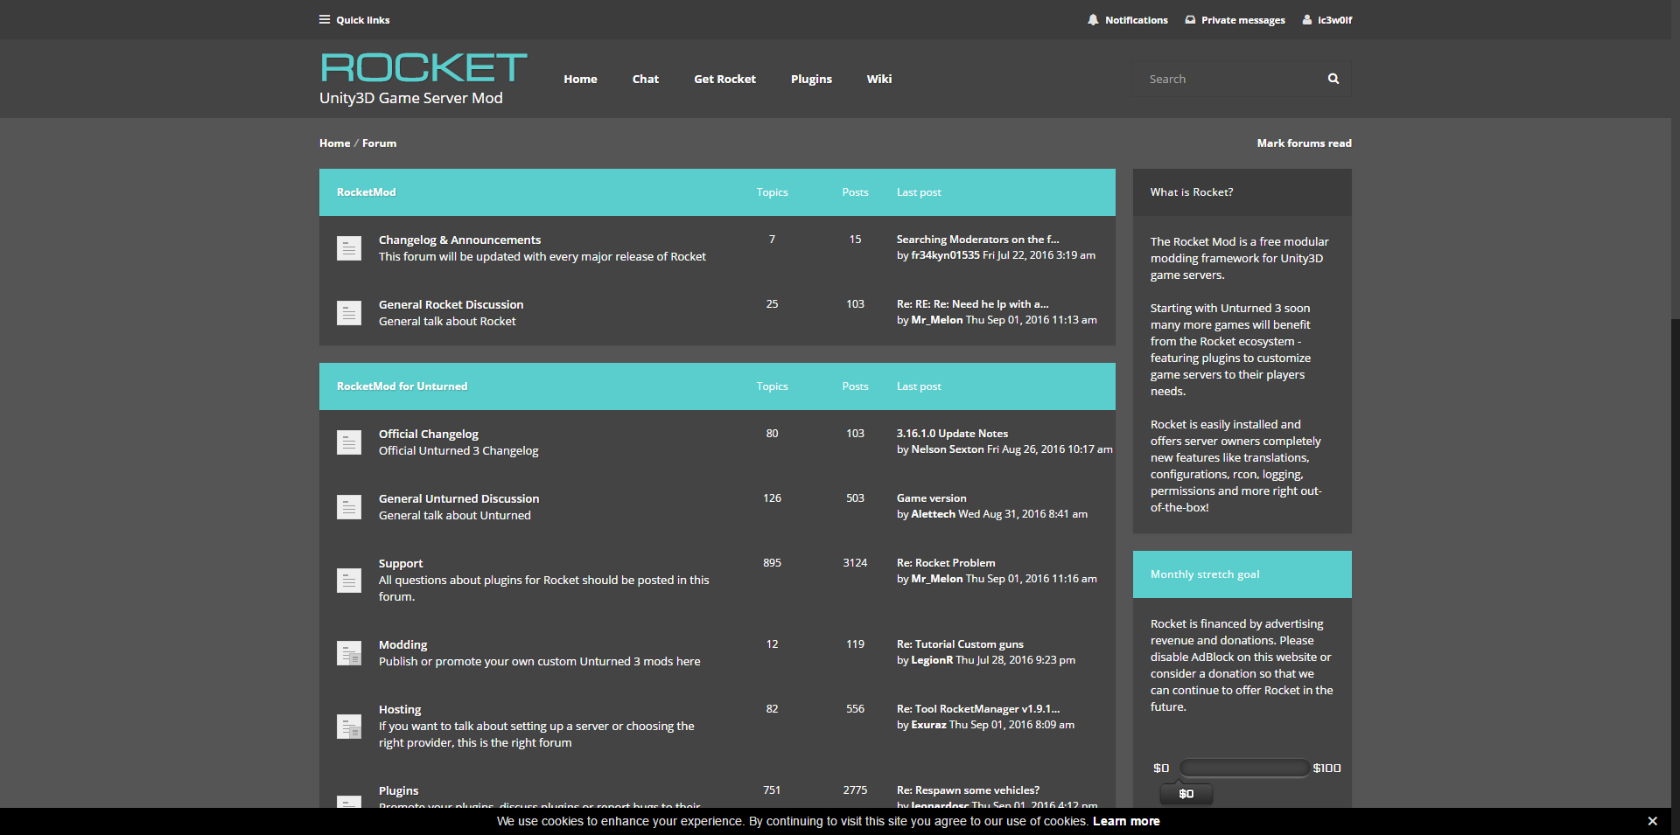Go to Home breadcrumb link

point(334,143)
